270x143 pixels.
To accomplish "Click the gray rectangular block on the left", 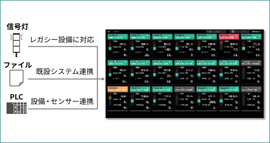I will [17, 108].
